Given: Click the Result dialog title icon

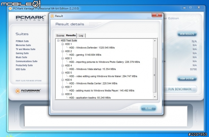Looking at the screenshot, I should [x=52, y=16].
